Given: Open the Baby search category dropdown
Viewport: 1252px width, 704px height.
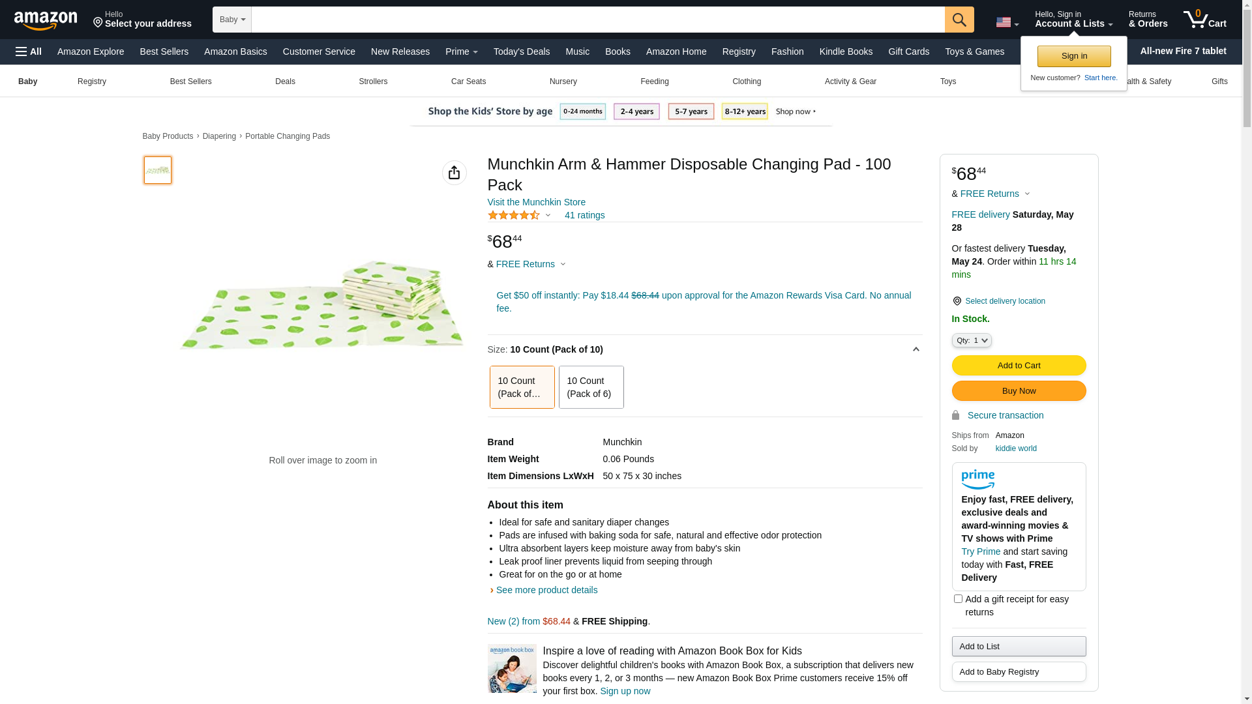Looking at the screenshot, I should pyautogui.click(x=232, y=20).
